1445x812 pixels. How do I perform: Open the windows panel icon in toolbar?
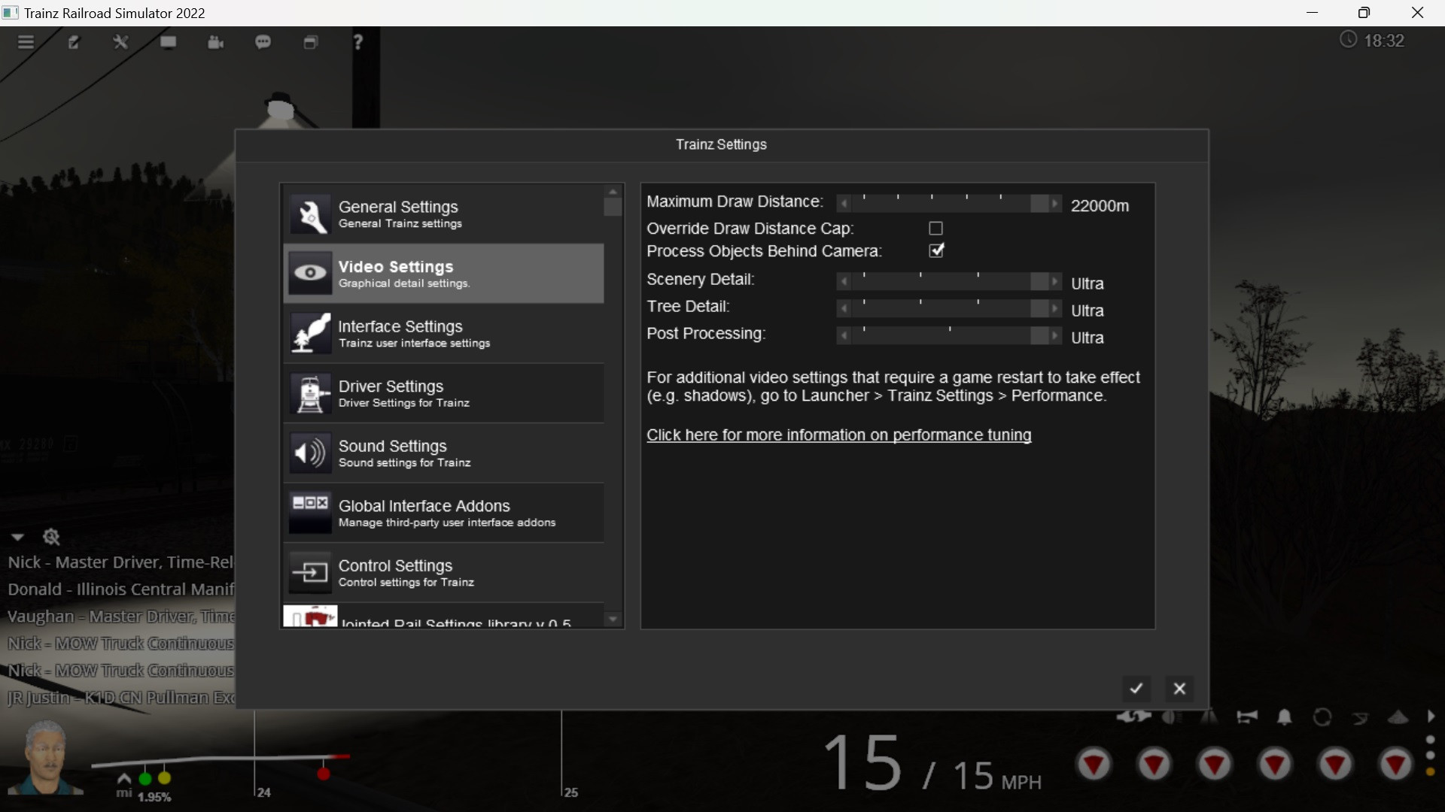311,42
